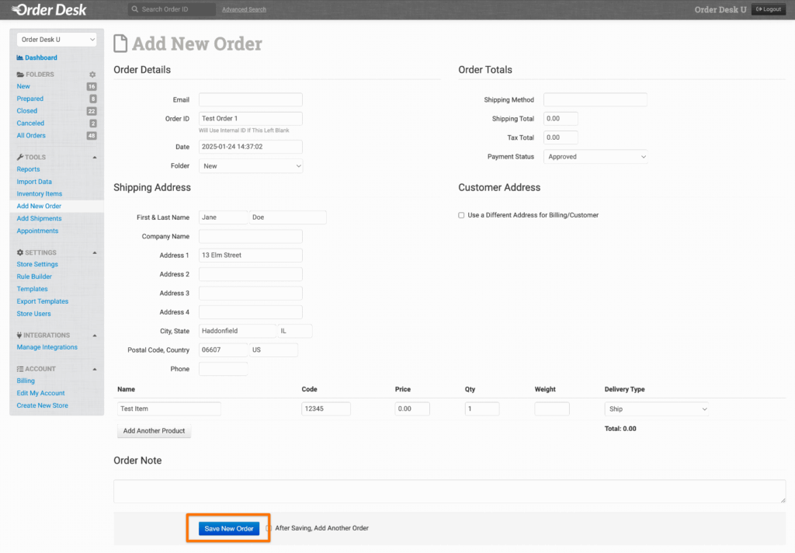The image size is (795, 553).
Task: Click the Tax Total field
Action: (x=561, y=137)
